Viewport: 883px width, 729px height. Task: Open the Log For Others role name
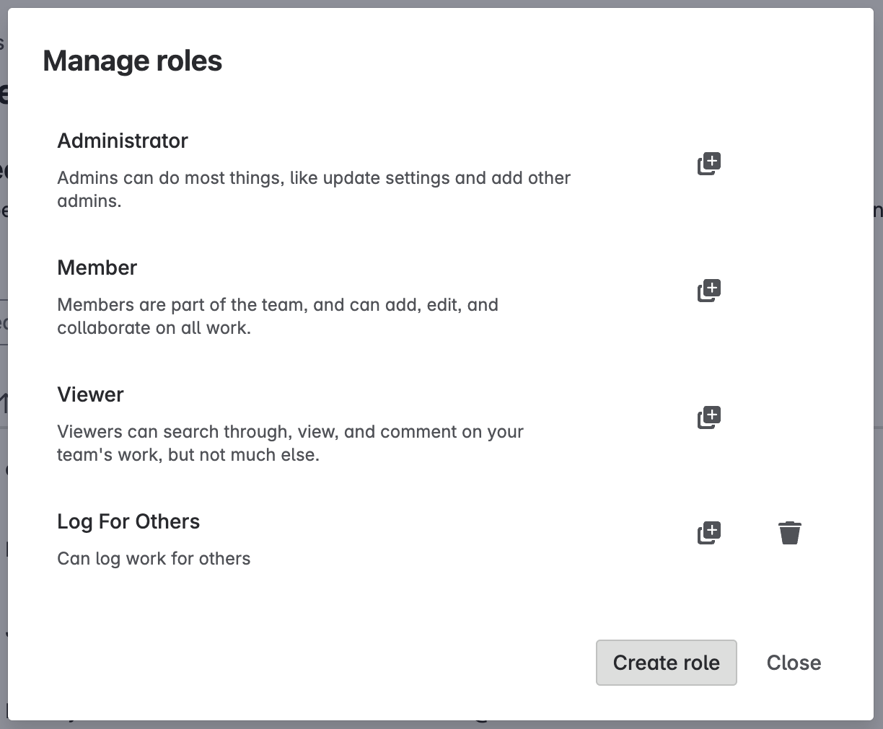pyautogui.click(x=128, y=521)
